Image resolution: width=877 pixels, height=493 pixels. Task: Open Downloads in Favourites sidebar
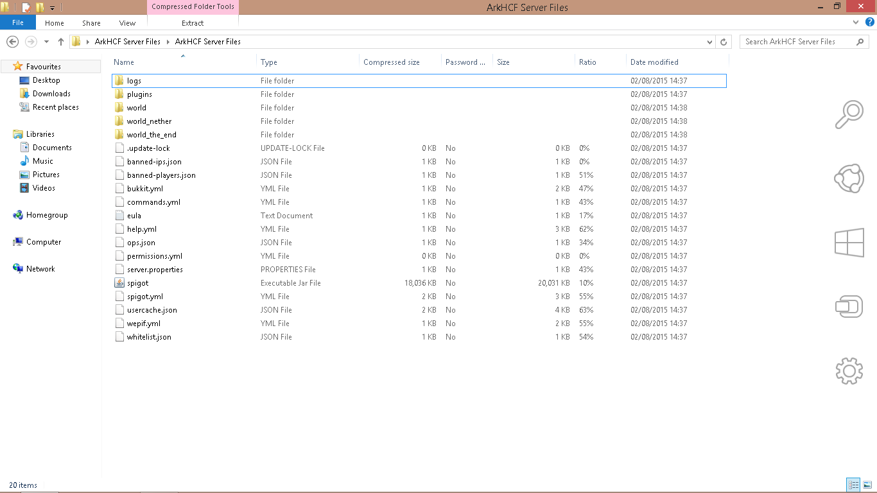(51, 94)
